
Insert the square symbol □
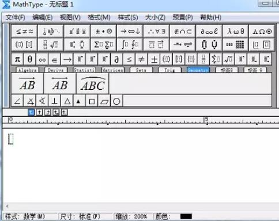point(92,101)
